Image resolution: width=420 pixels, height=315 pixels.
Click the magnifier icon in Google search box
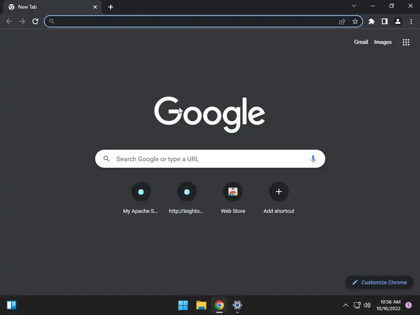[106, 159]
